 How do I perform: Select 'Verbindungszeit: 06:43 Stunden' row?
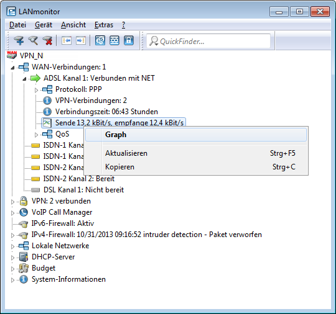(x=106, y=112)
